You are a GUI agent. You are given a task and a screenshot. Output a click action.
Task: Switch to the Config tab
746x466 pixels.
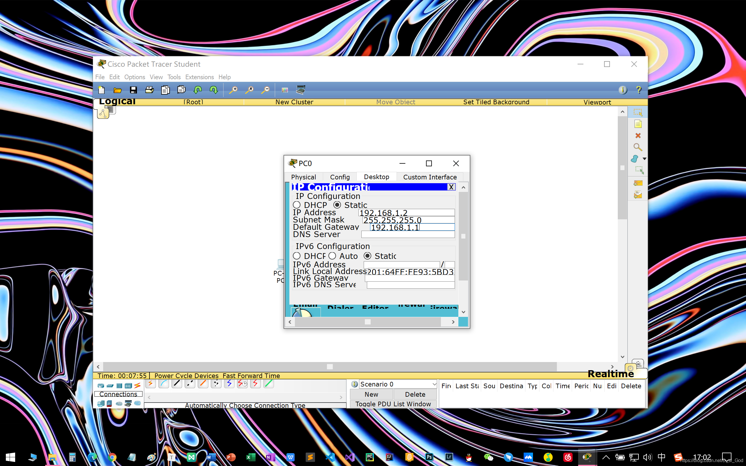(340, 177)
